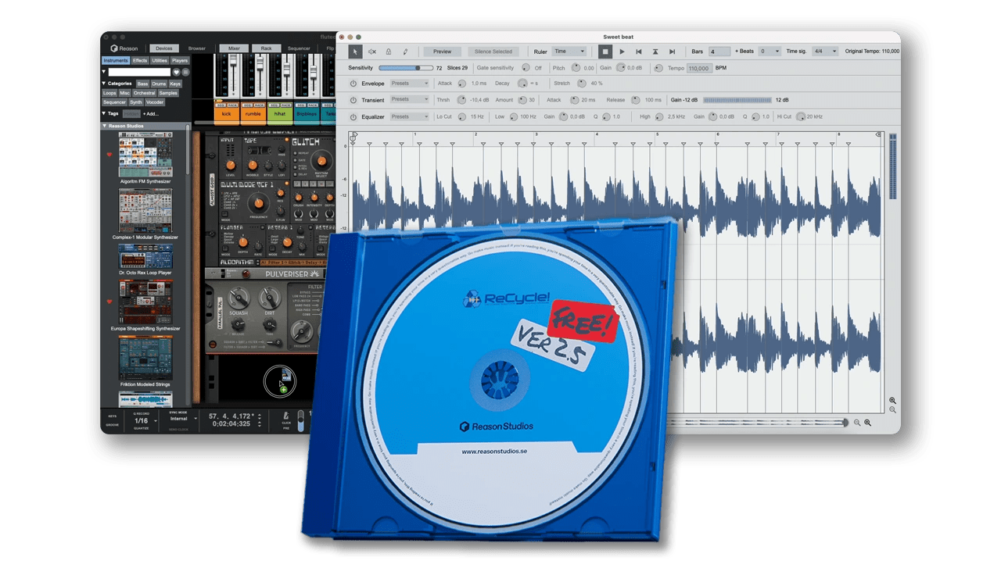Select the Players device filter
Image resolution: width=1001 pixels, height=575 pixels.
pos(180,60)
